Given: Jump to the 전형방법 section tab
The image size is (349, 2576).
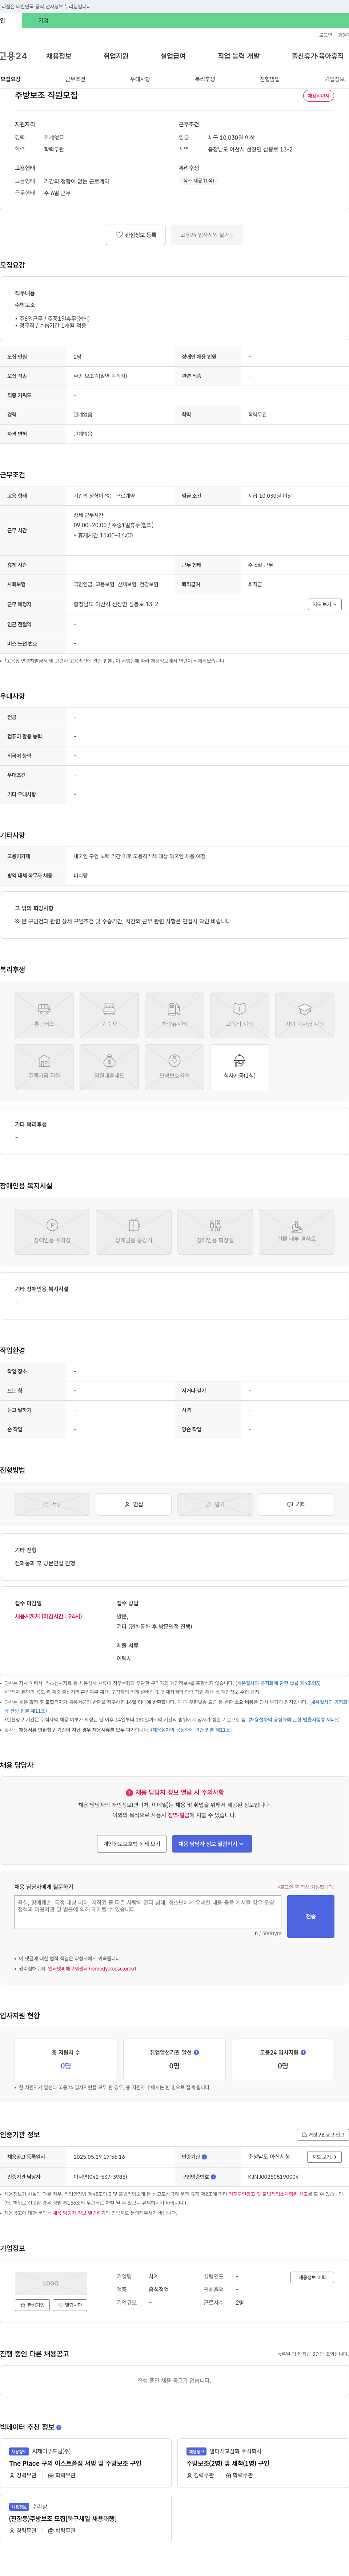Looking at the screenshot, I should pyautogui.click(x=270, y=79).
